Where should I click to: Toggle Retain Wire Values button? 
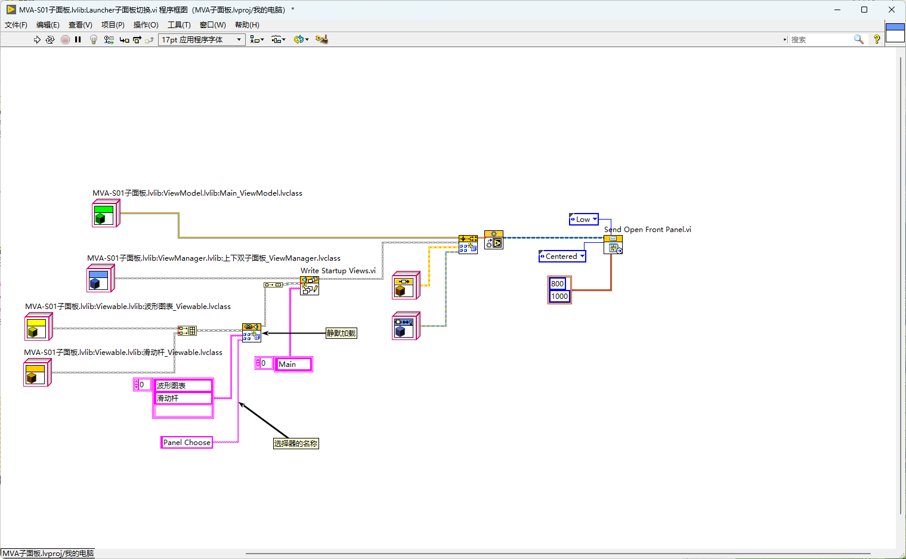(x=109, y=39)
